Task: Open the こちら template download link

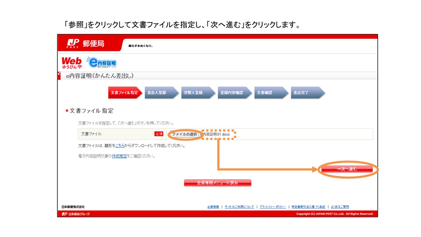Action: [119, 146]
